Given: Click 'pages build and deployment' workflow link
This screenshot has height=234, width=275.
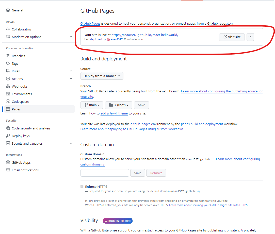Looking at the screenshot, I should tap(202, 124).
